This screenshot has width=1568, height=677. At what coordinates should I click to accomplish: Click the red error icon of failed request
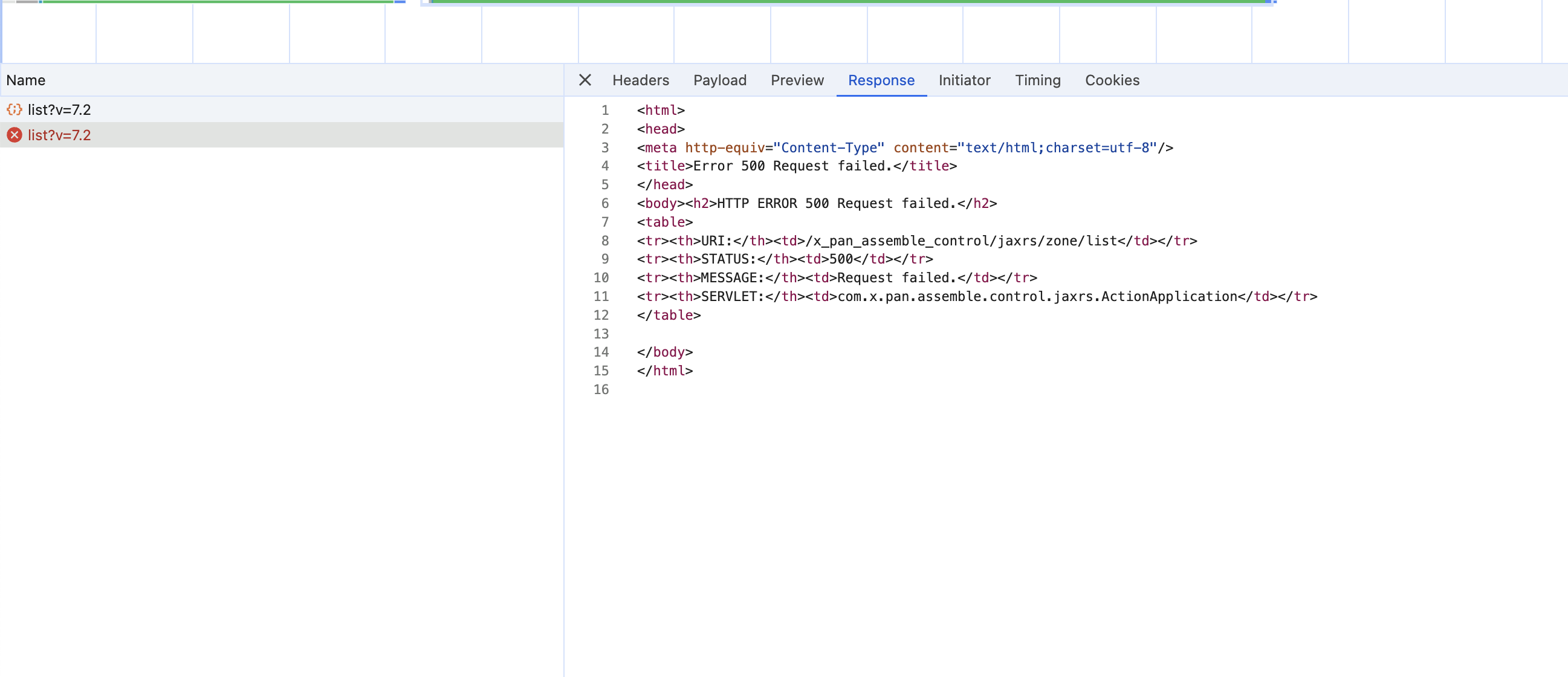click(14, 135)
